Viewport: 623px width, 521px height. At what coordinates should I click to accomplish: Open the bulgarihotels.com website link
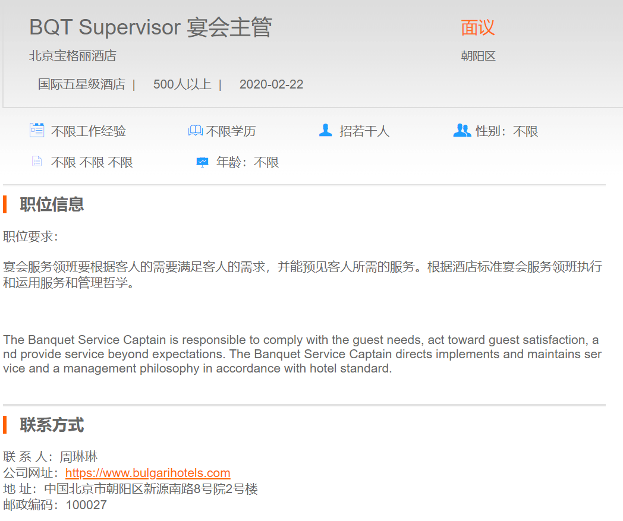147,473
